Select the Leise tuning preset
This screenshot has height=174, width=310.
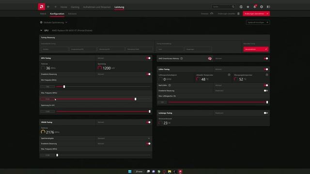[170, 49]
